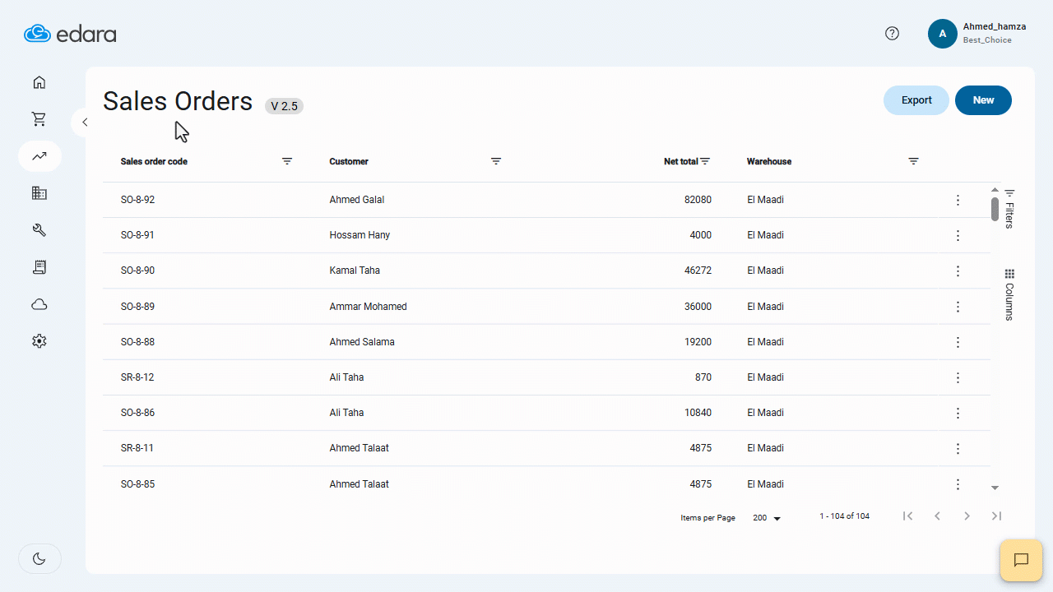Click the SR-8-11 order code
The image size is (1053, 592).
point(137,448)
